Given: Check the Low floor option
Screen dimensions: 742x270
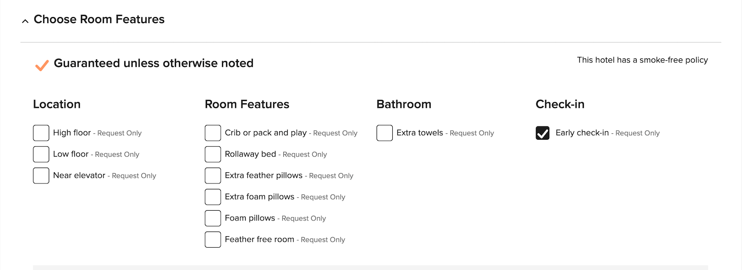Looking at the screenshot, I should click(x=41, y=154).
